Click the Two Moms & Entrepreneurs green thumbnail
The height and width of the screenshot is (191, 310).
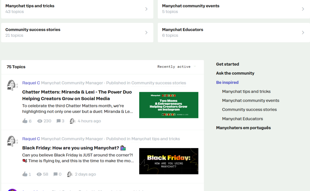pos(169,105)
